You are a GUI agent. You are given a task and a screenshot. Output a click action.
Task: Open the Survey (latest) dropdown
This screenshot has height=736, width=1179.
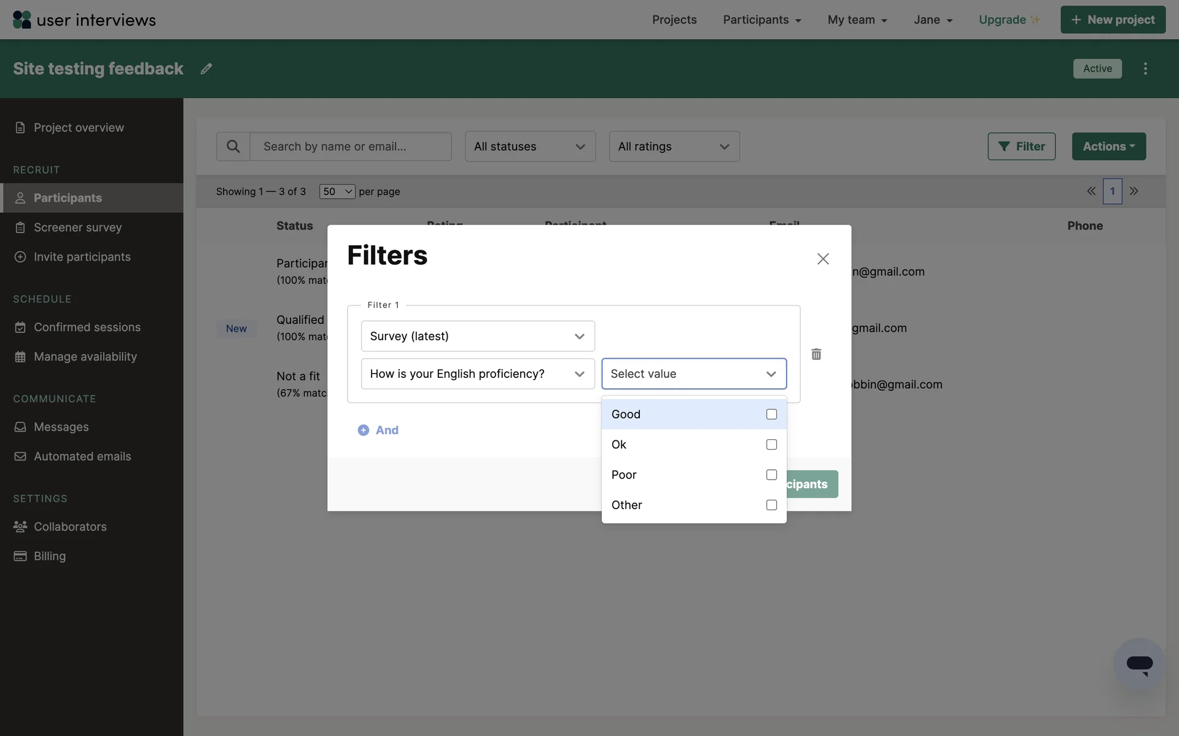[x=477, y=336]
